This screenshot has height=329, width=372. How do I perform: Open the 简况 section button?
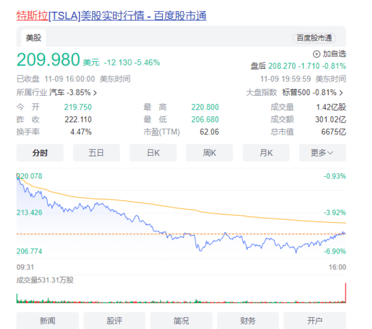pos(181,321)
